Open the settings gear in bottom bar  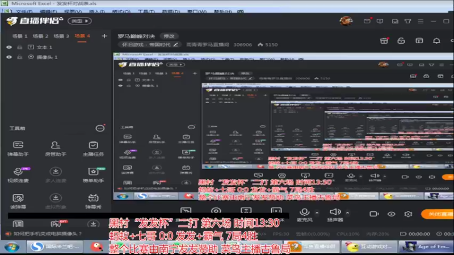pyautogui.click(x=408, y=214)
